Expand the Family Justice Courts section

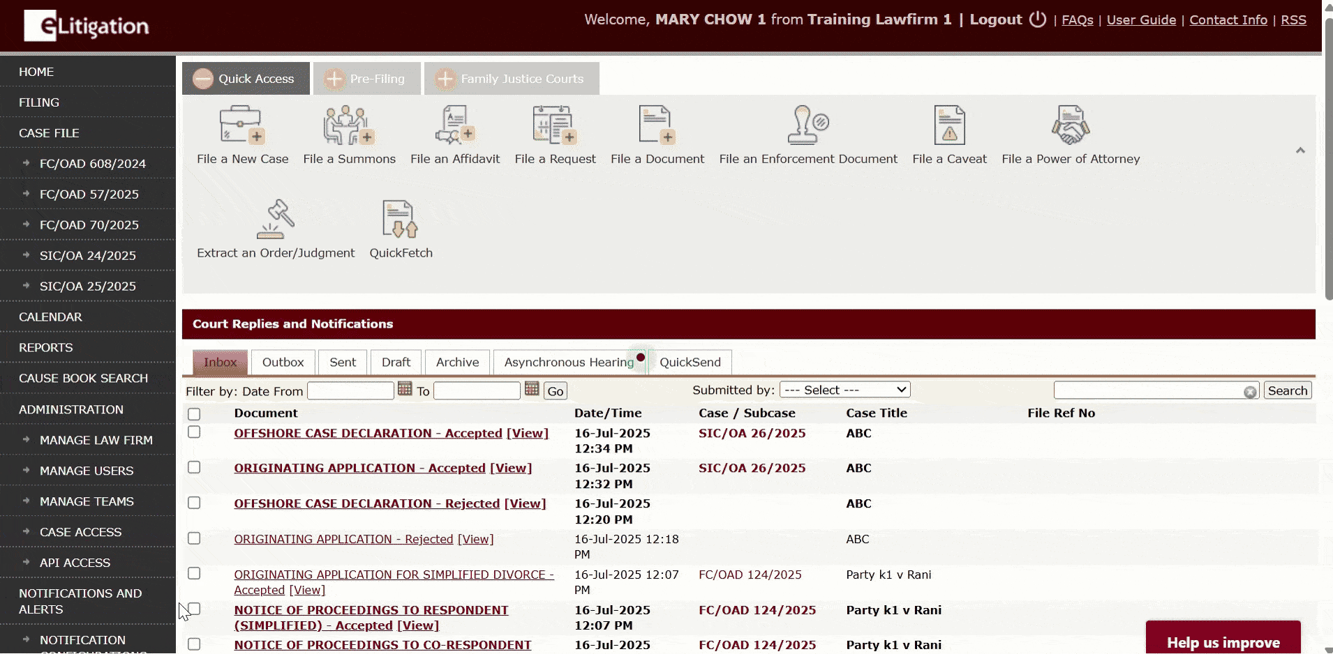[512, 79]
